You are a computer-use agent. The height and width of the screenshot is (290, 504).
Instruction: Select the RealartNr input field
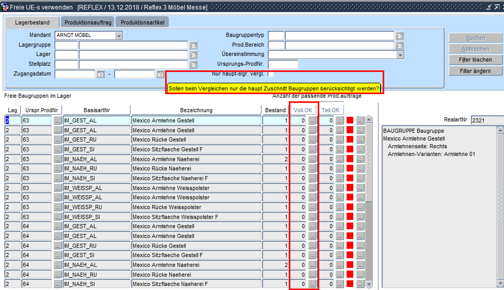[x=487, y=120]
